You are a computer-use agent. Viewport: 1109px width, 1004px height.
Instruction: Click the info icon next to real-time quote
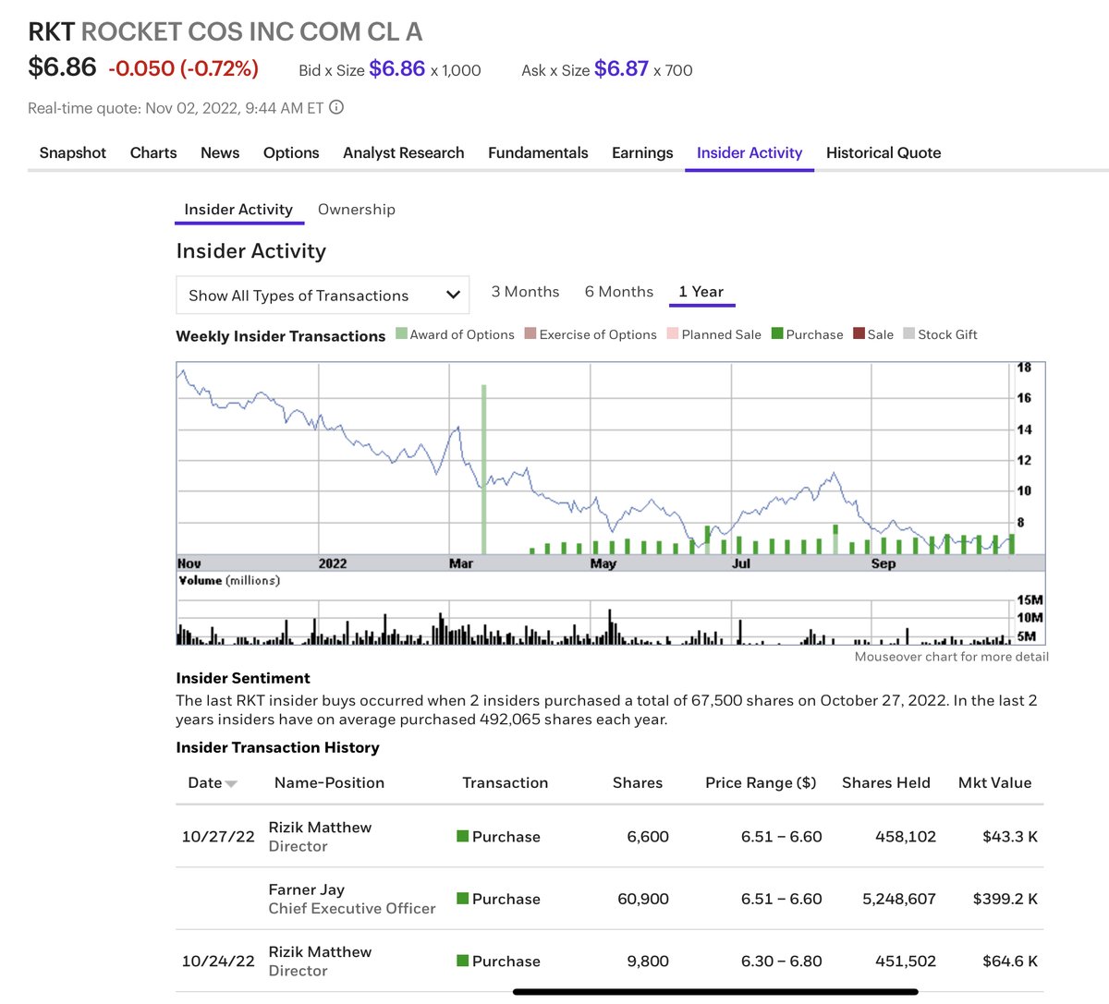tap(336, 107)
